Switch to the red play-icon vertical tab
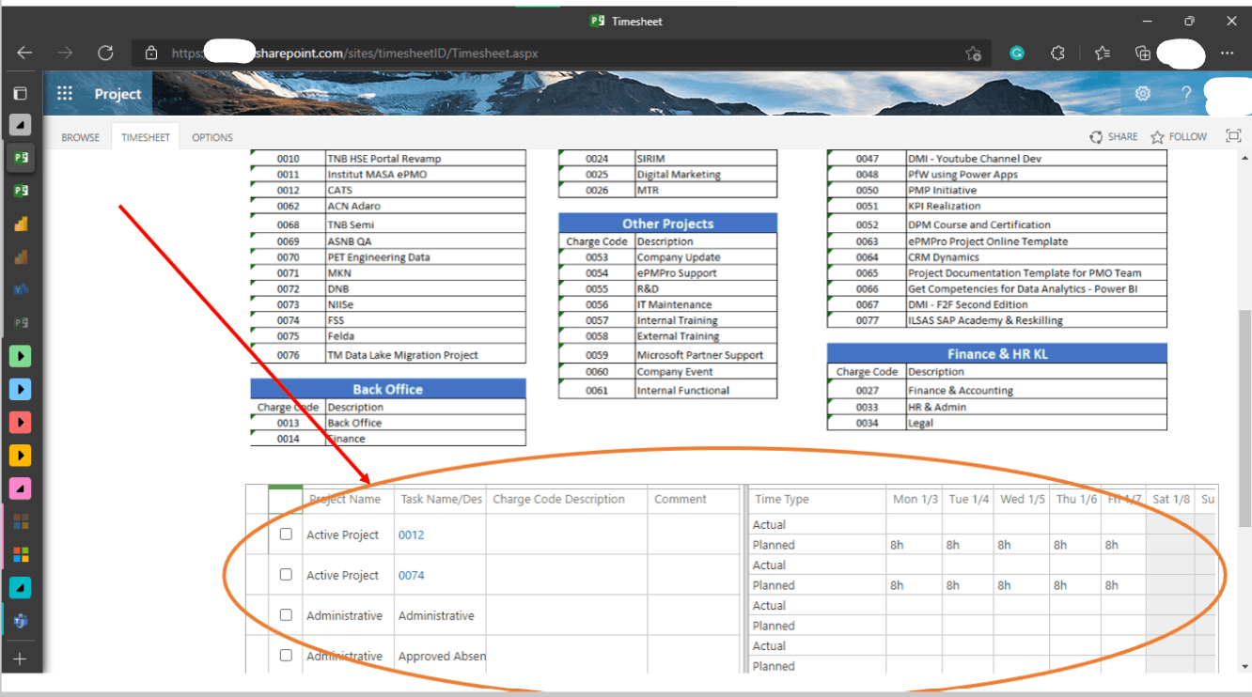 pos(20,422)
